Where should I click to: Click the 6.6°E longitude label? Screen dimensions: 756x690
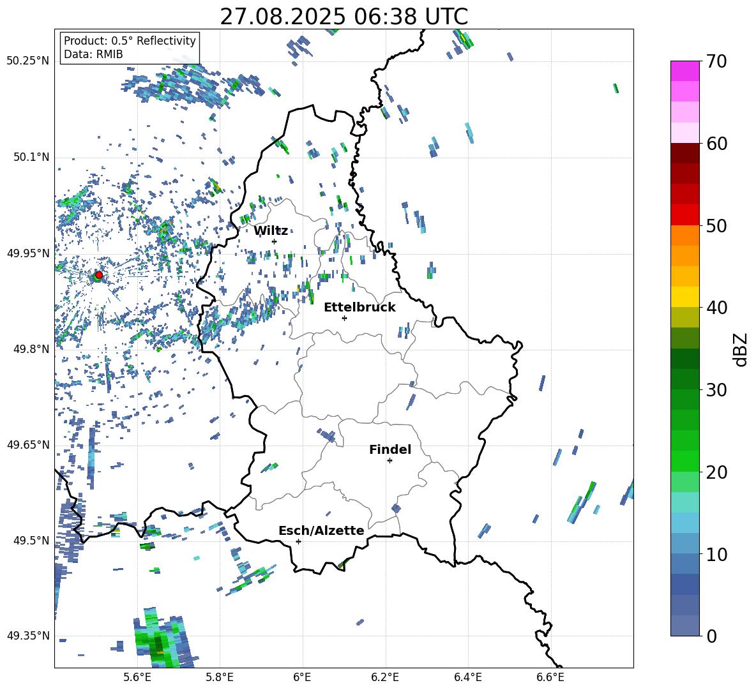coord(550,677)
